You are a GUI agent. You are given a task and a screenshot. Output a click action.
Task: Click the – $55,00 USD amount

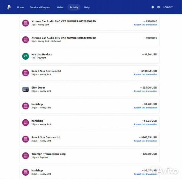[x=149, y=88]
